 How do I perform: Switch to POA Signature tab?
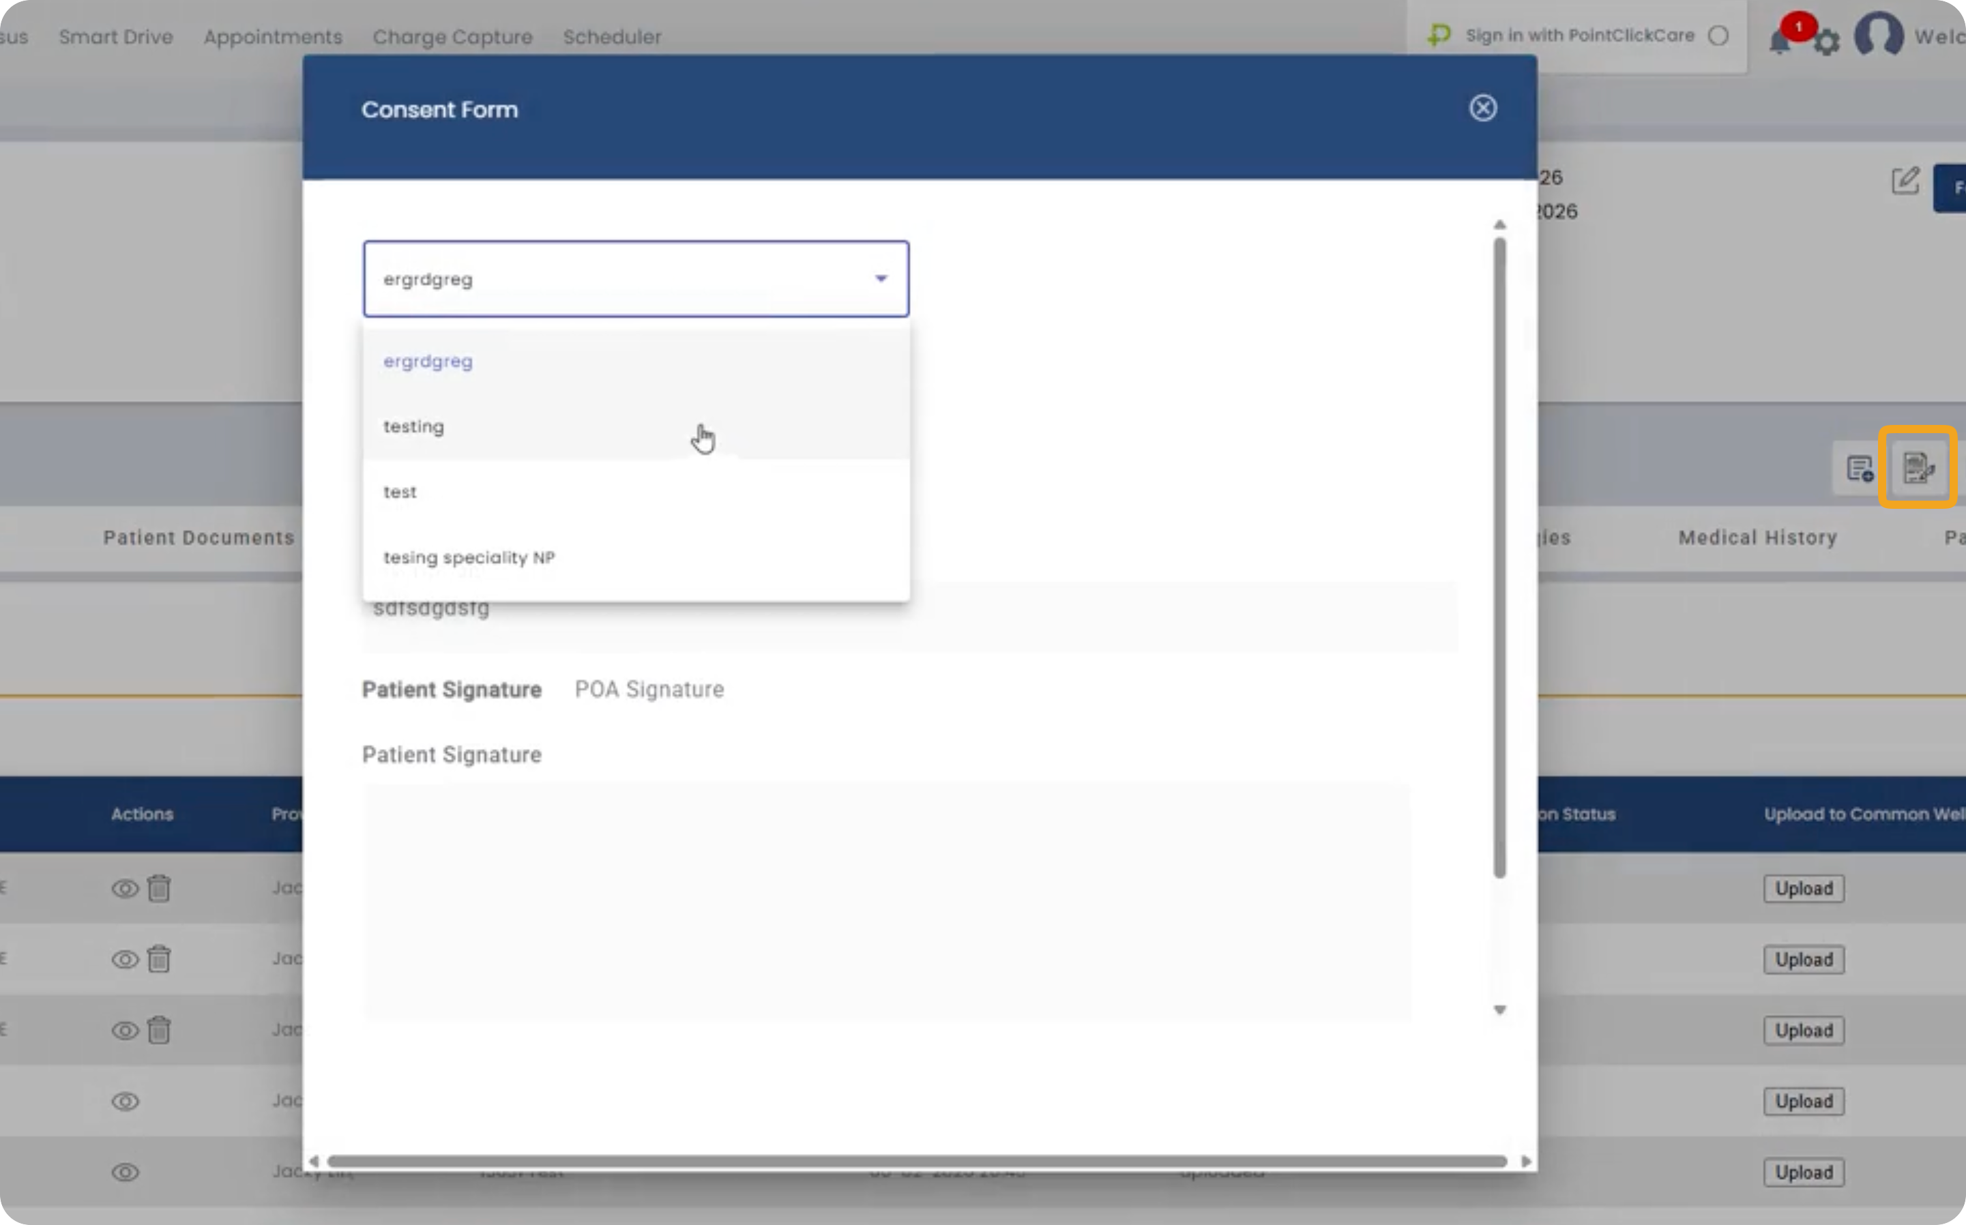[x=649, y=690]
